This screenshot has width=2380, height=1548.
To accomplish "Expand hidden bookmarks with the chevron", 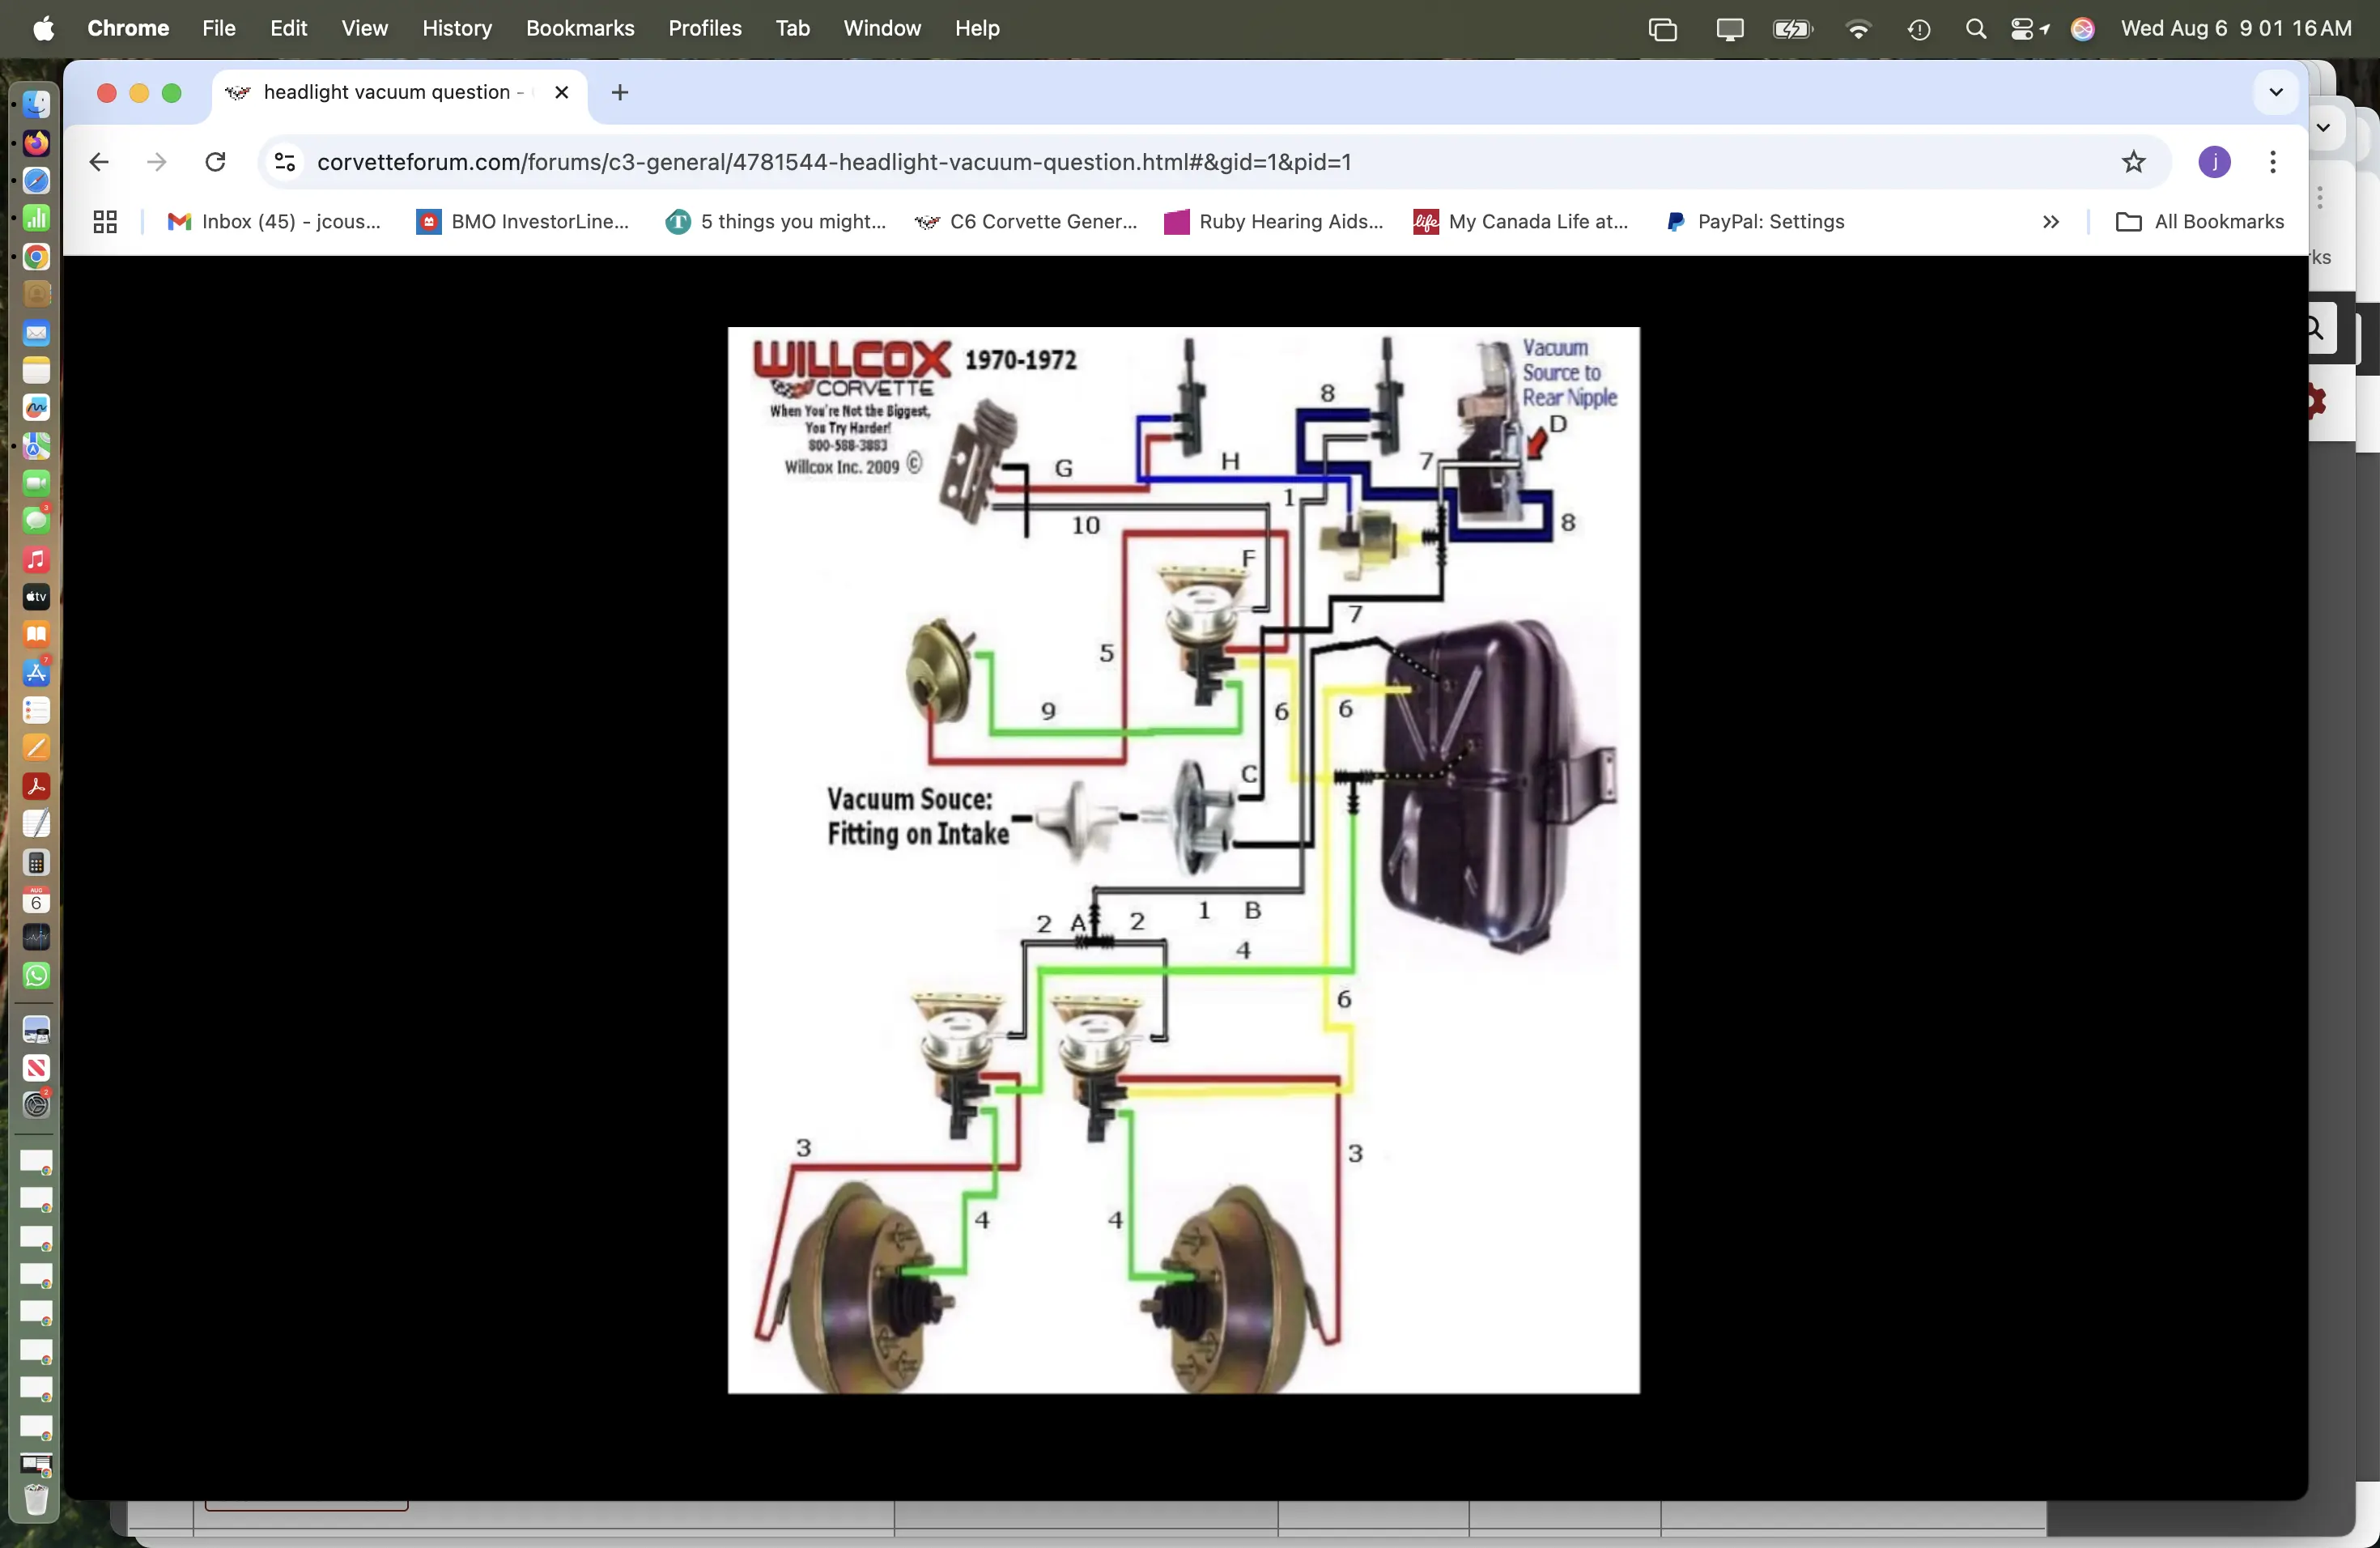I will 2050,222.
